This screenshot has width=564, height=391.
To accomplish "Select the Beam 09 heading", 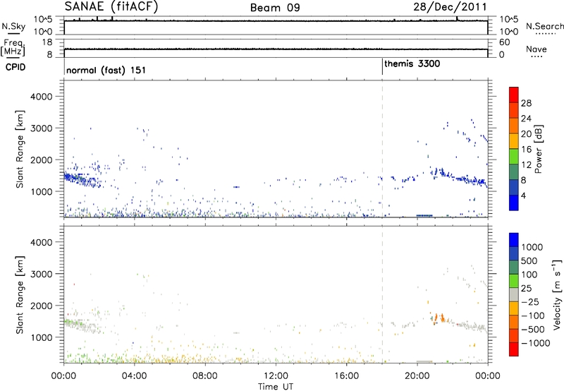I will [275, 8].
